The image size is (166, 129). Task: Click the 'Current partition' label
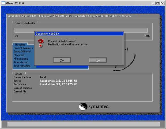(x=23, y=88)
